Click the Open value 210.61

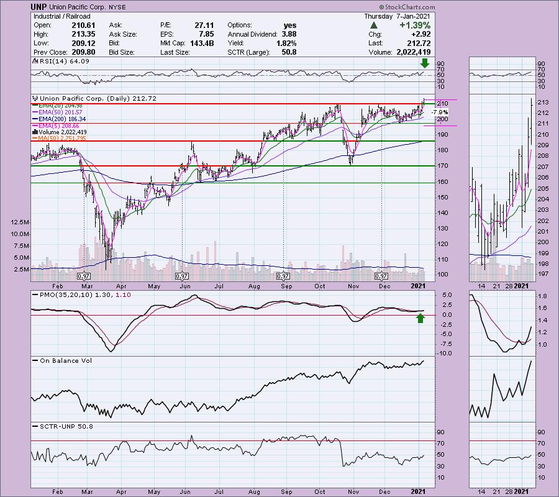pos(83,25)
